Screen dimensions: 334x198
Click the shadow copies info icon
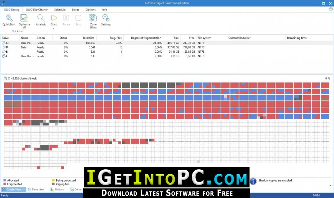(x=253, y=181)
